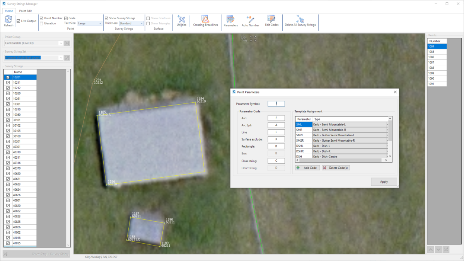Click the zoom magnifier icon above the map
This screenshot has height=261, width=464.
click(244, 39)
